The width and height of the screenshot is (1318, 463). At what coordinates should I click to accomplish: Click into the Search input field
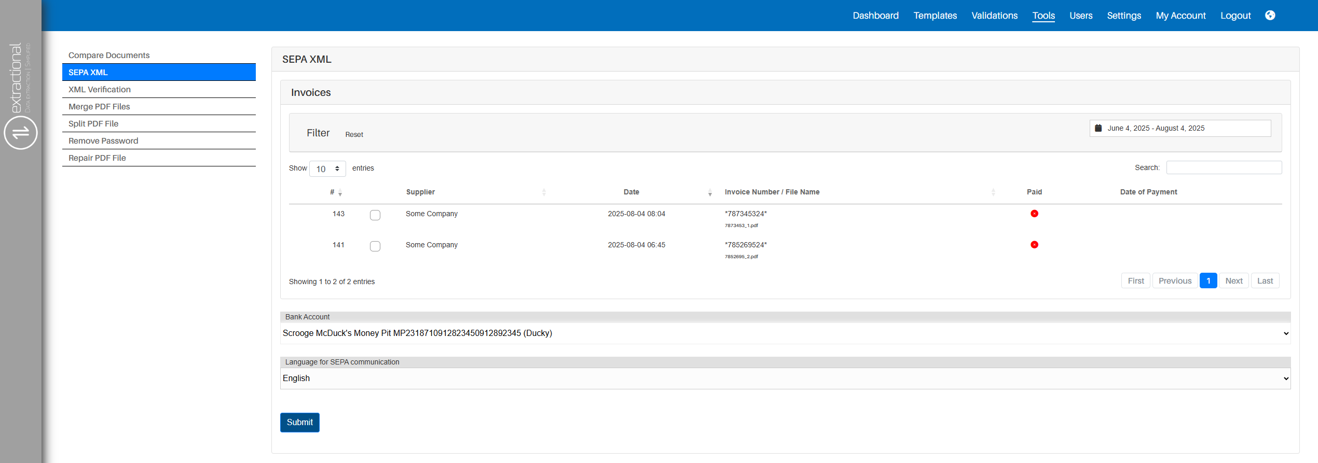[1224, 167]
